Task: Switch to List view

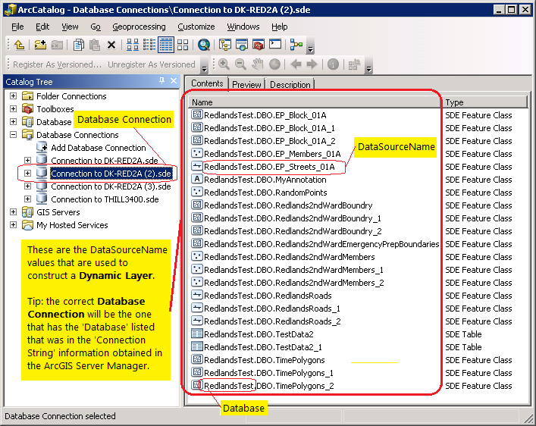Action: tap(149, 45)
